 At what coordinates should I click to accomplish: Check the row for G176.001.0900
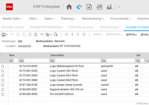pyautogui.click(x=3, y=80)
